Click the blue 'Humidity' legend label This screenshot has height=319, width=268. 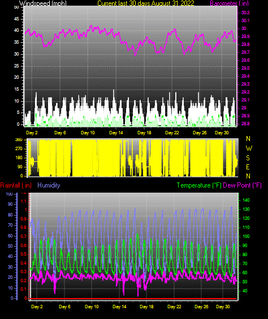[x=49, y=185]
